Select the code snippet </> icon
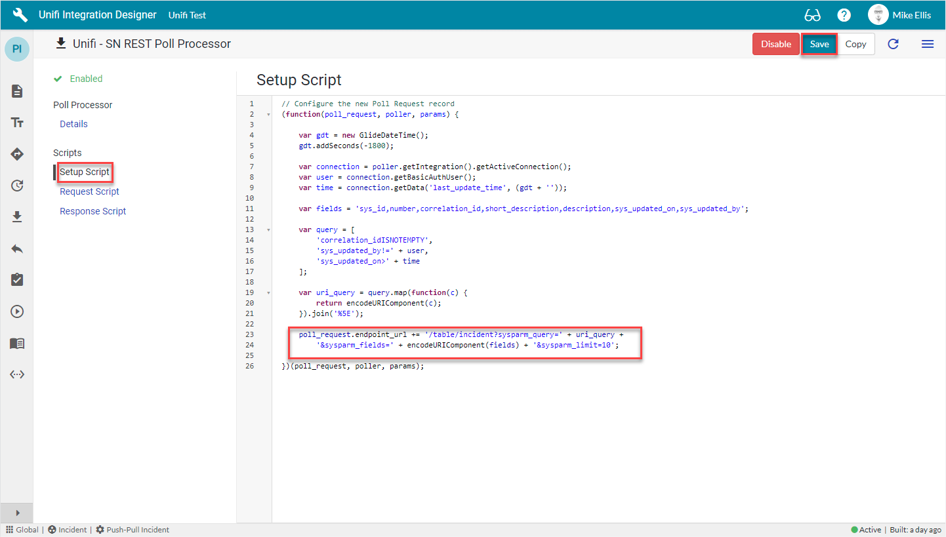Image resolution: width=946 pixels, height=537 pixels. click(18, 374)
